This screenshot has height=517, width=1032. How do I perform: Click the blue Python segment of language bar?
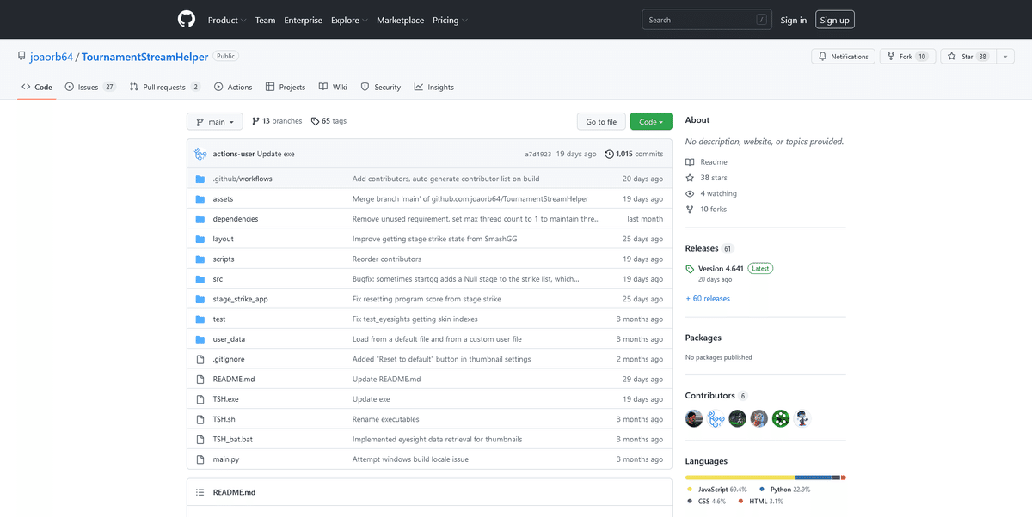pyautogui.click(x=814, y=477)
